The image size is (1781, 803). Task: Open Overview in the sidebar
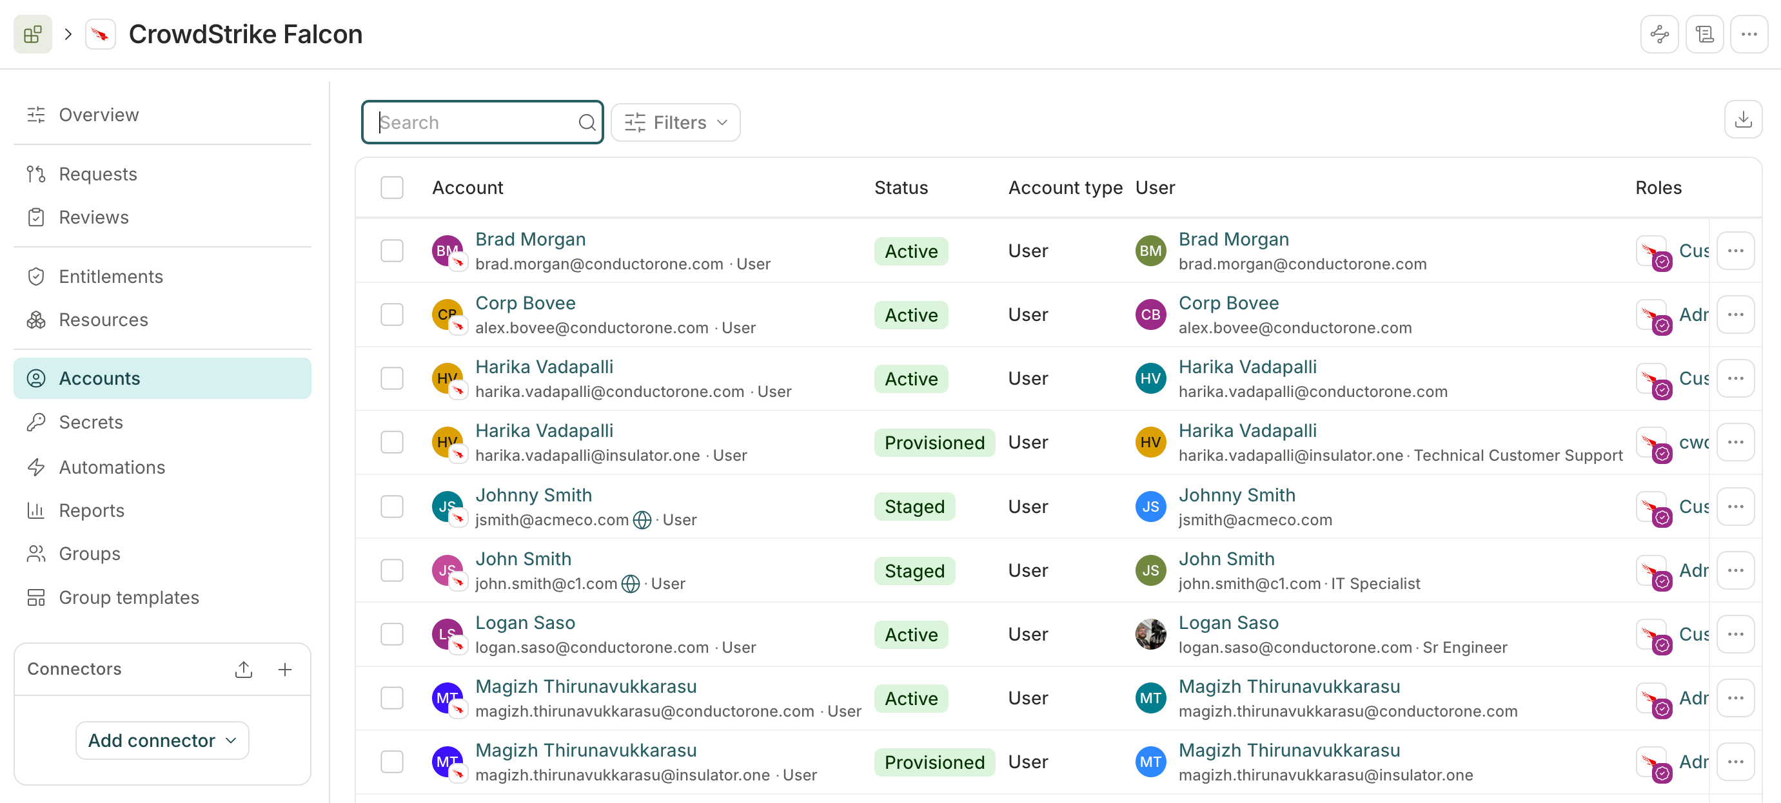coord(162,115)
